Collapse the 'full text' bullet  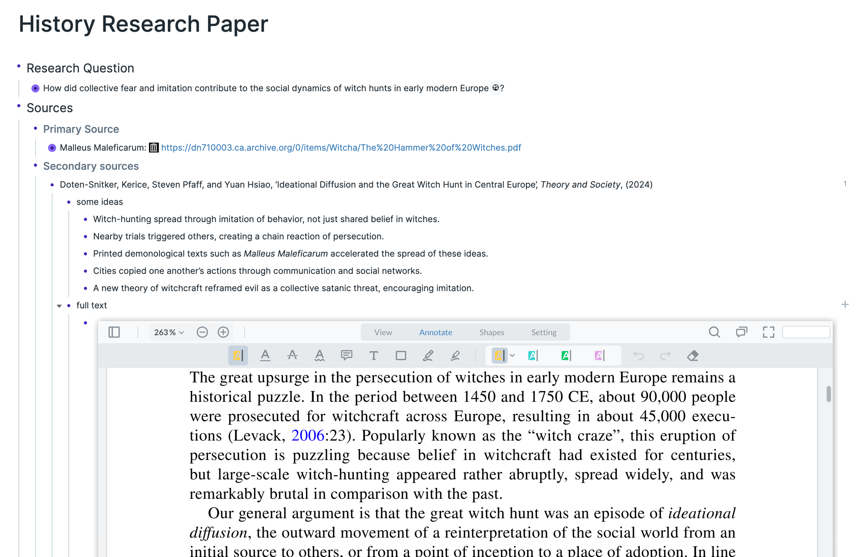click(59, 306)
